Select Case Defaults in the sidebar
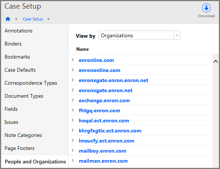Viewport: 220px width, 169px height. coord(20,70)
